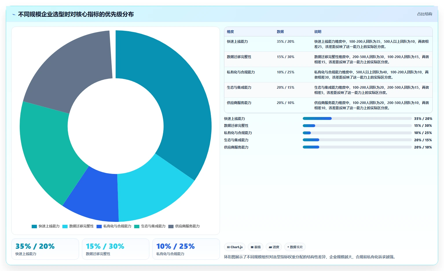The height and width of the screenshot is (271, 444).
Task: Click the 表格 tag chip
Action: pyautogui.click(x=256, y=247)
